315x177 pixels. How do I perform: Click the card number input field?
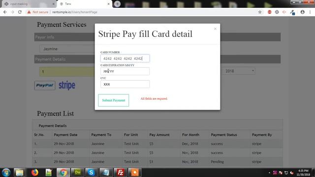click(125, 59)
